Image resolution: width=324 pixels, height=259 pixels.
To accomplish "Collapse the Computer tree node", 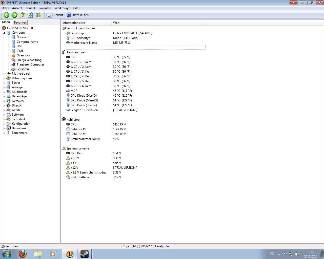I will pos(4,33).
